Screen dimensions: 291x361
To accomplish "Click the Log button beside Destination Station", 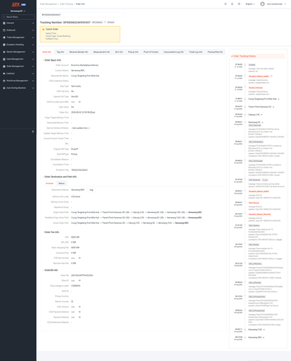I will (91, 190).
